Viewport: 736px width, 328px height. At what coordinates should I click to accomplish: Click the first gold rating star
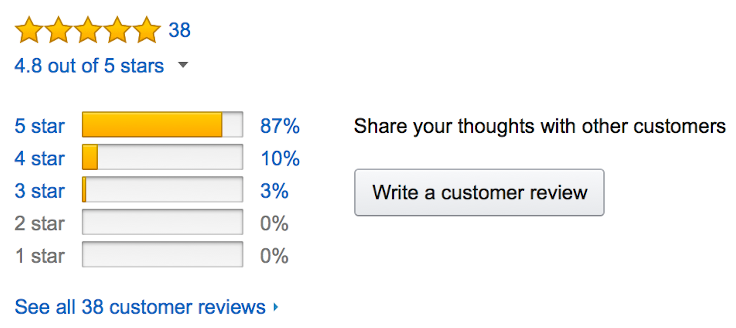pyautogui.click(x=29, y=30)
